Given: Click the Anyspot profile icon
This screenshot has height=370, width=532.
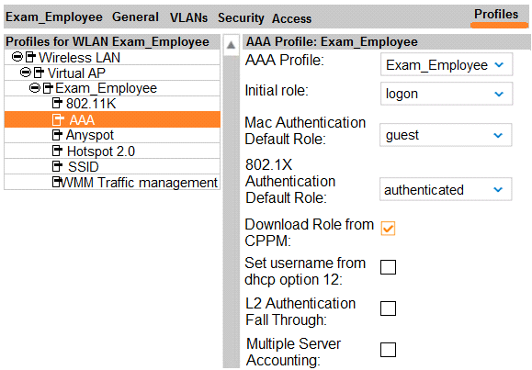Looking at the screenshot, I should tap(57, 135).
